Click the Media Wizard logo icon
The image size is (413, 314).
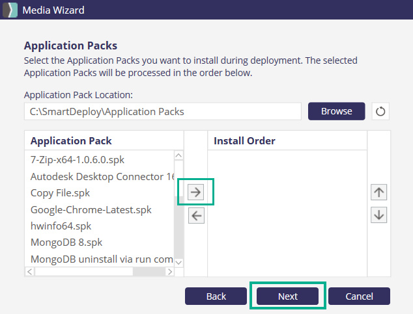11,10
